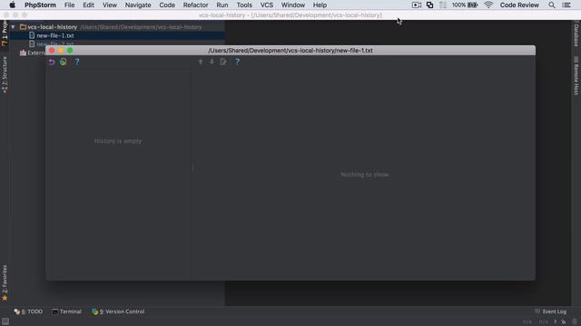This screenshot has height=326, width=581.
Task: Open the PhpStorm application menu
Action: coord(40,5)
